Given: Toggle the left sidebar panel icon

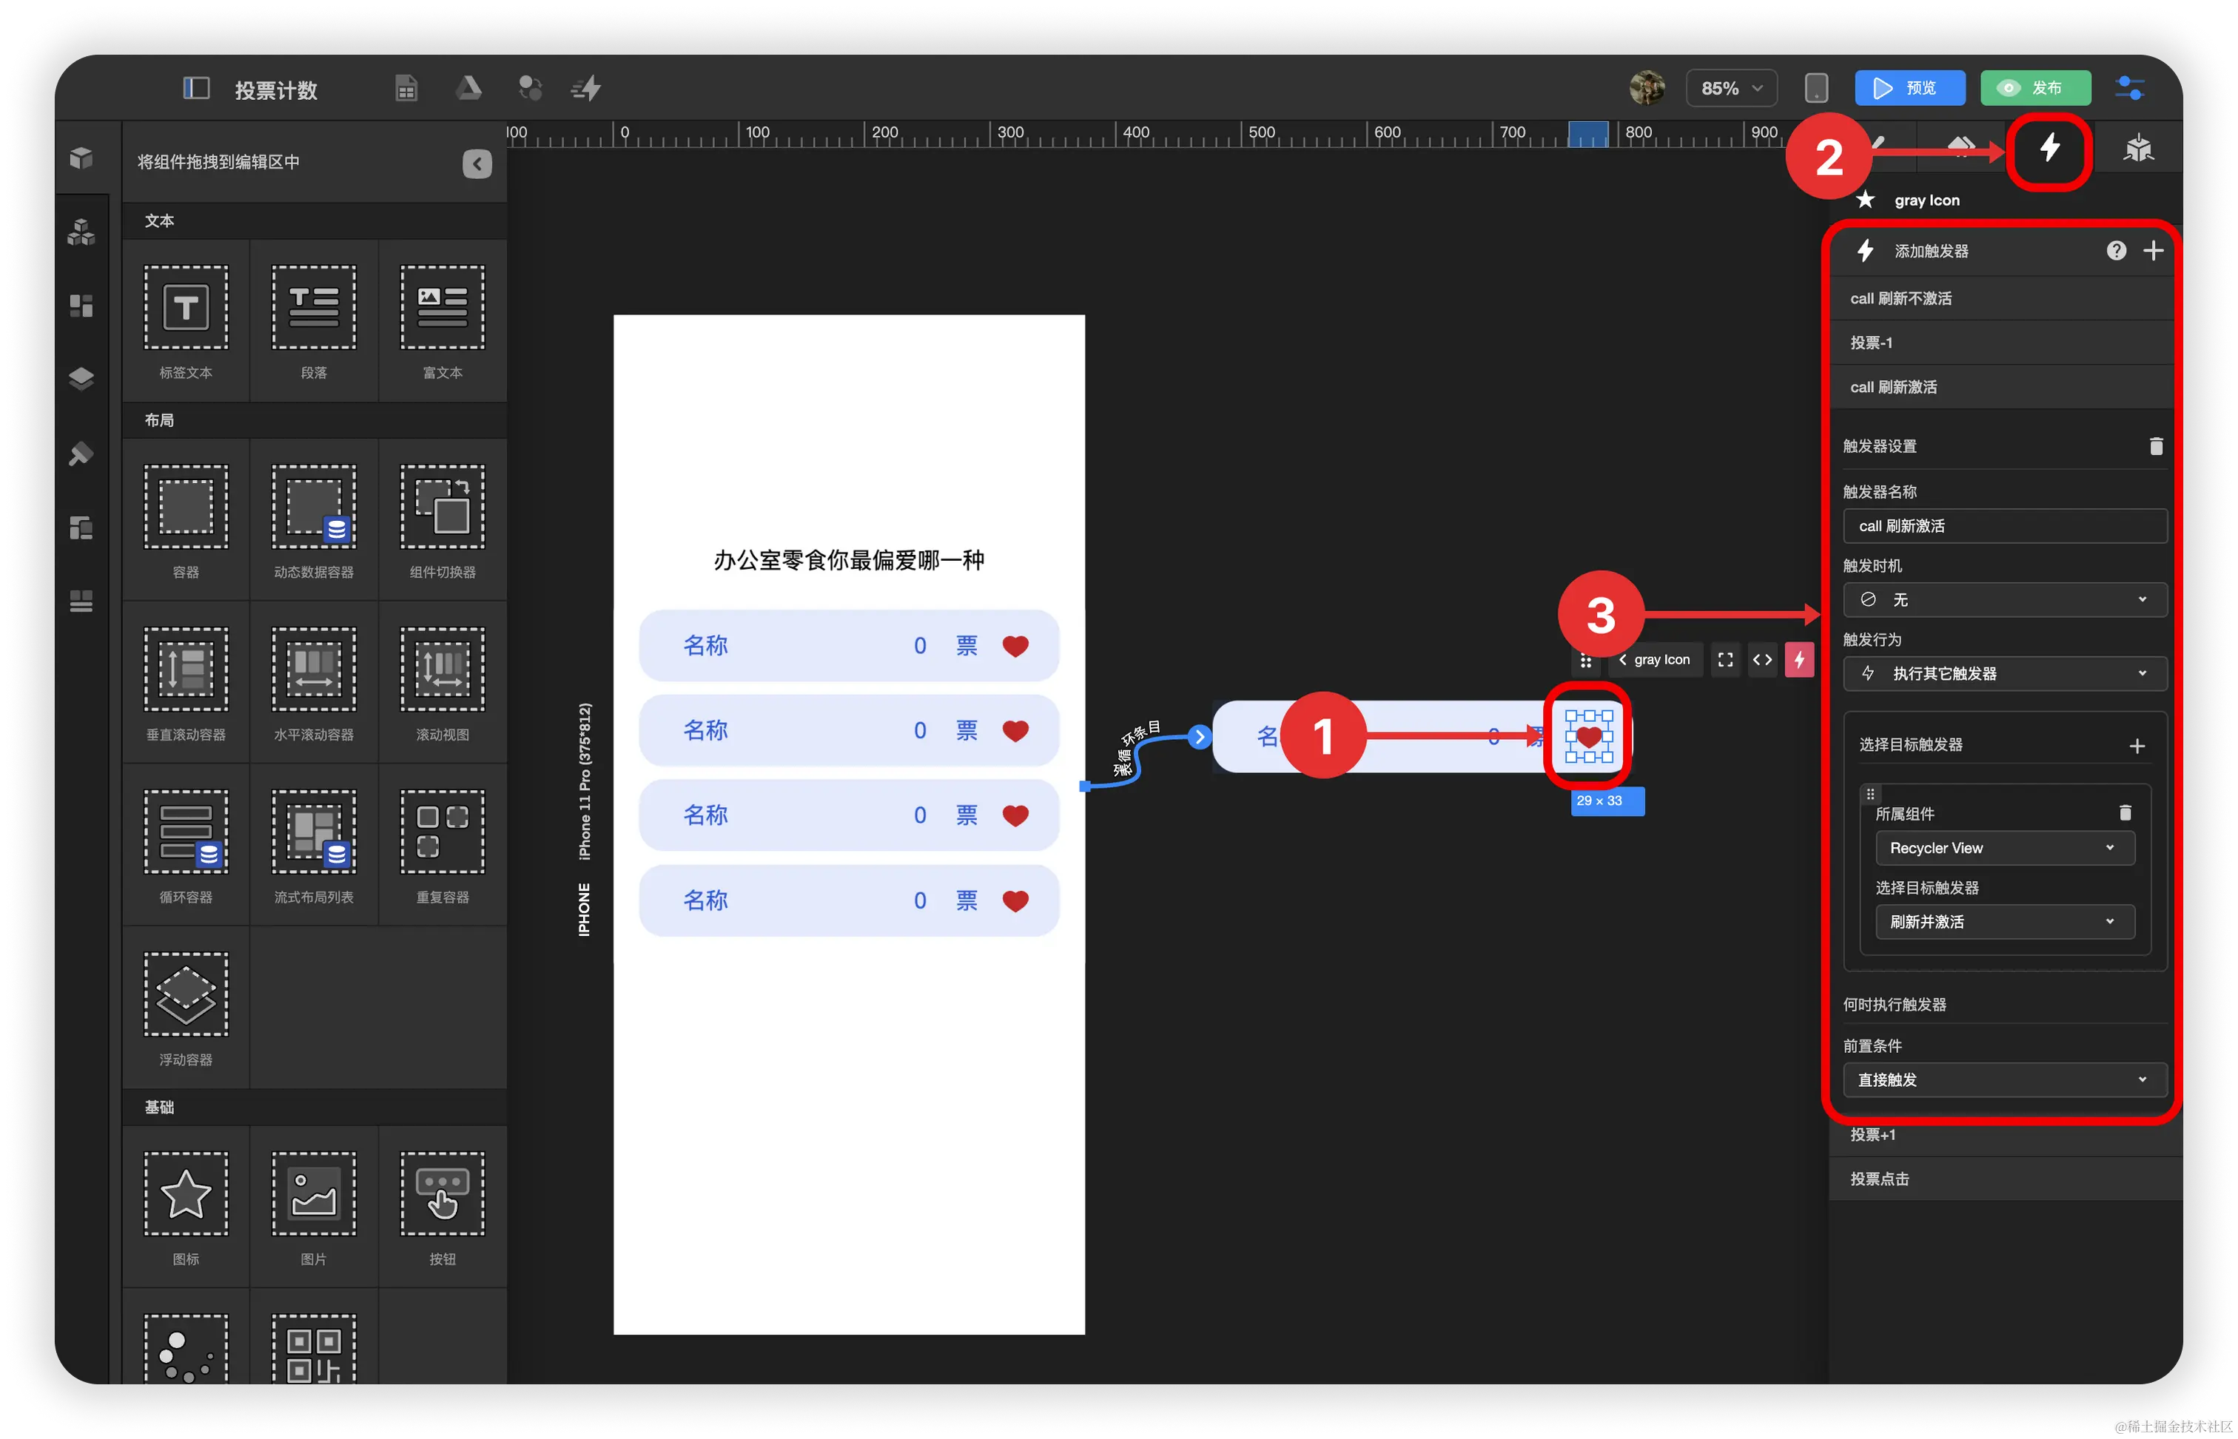Looking at the screenshot, I should (x=195, y=89).
